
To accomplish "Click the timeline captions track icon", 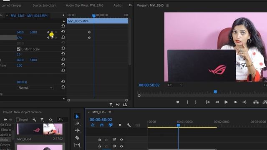I will coord(138,125).
